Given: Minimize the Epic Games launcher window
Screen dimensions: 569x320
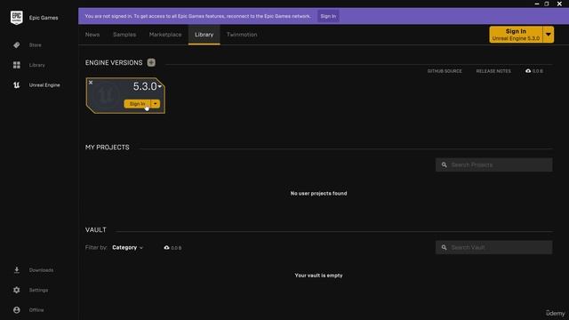Looking at the screenshot, I should coord(537,4).
